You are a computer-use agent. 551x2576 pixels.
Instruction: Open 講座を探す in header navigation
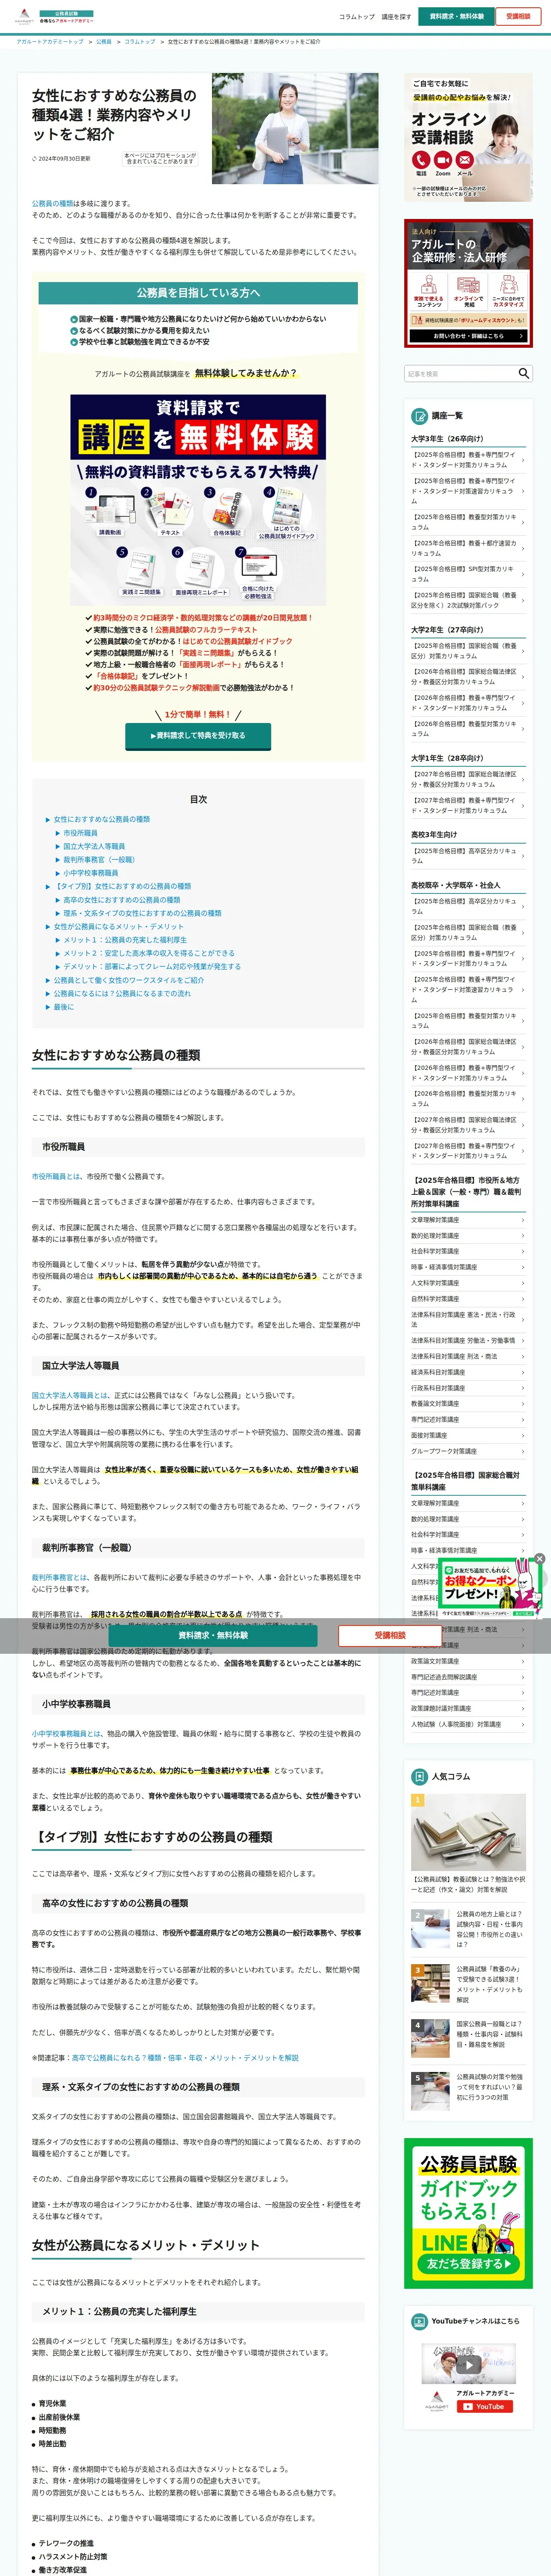pos(396,17)
